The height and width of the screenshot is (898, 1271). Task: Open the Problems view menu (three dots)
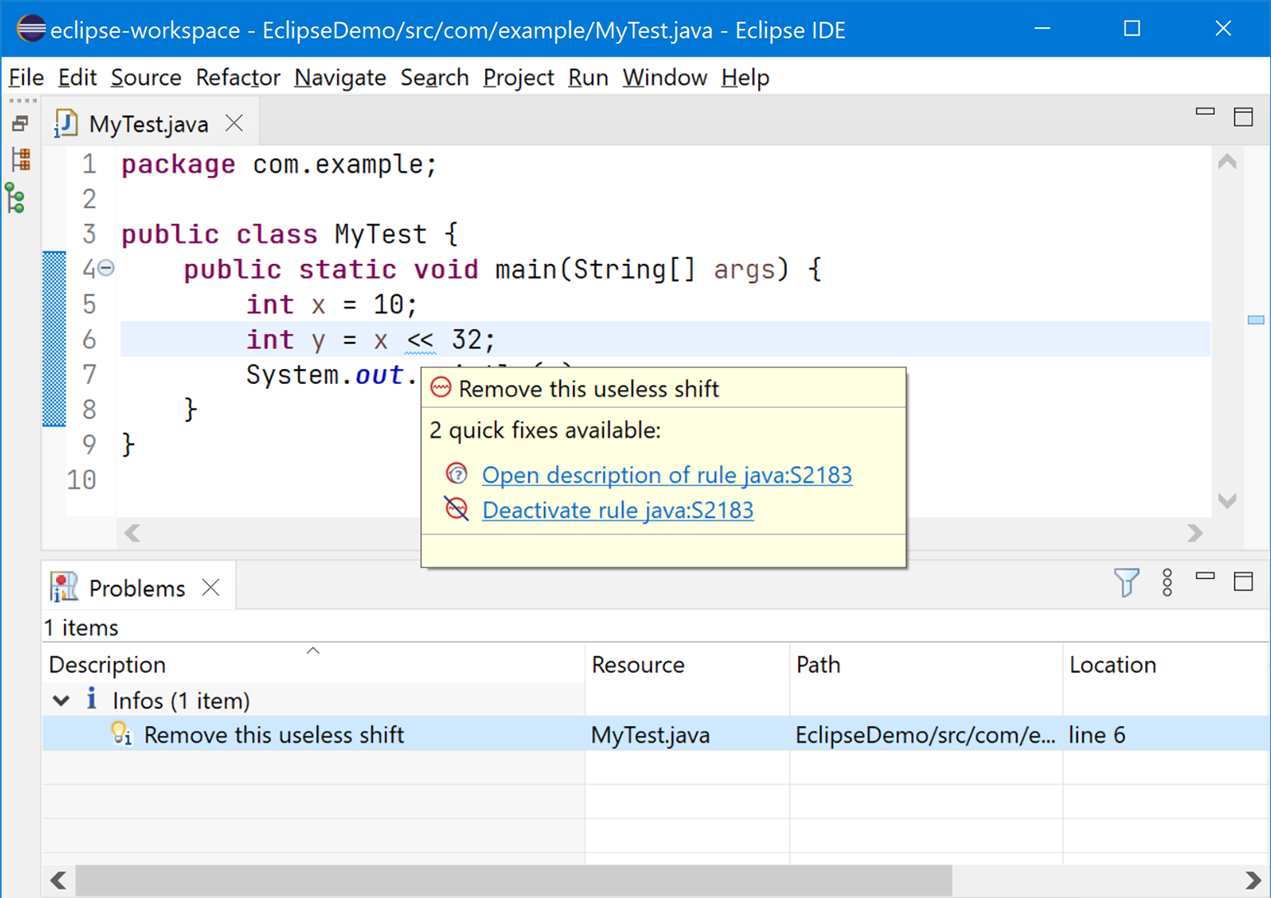(x=1167, y=582)
